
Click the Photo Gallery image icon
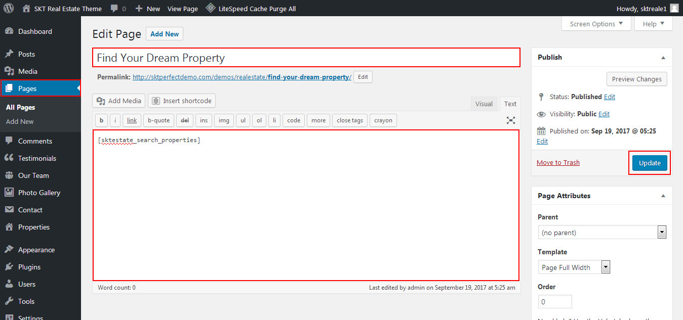[9, 193]
